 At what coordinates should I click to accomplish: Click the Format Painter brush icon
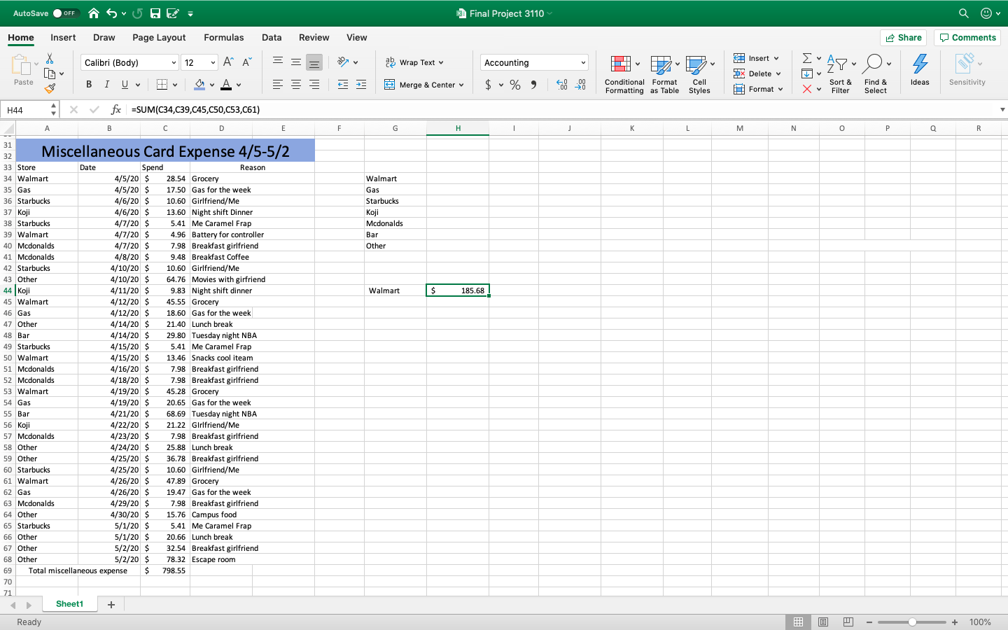tap(50, 88)
